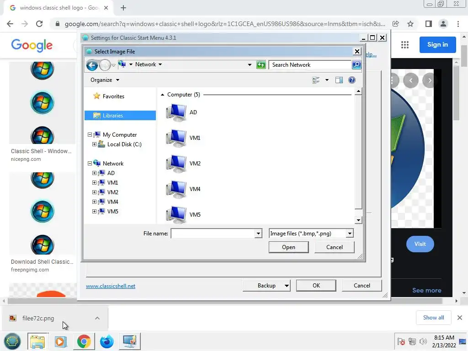Screen dimensions: 468x351
Task: Open a new Chrome tab
Action: [123, 8]
